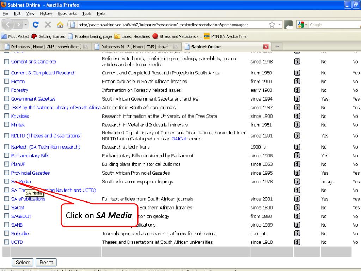Tick the Cement and Concrete checkbox
The width and height of the screenshot is (361, 271).
click(x=7, y=61)
